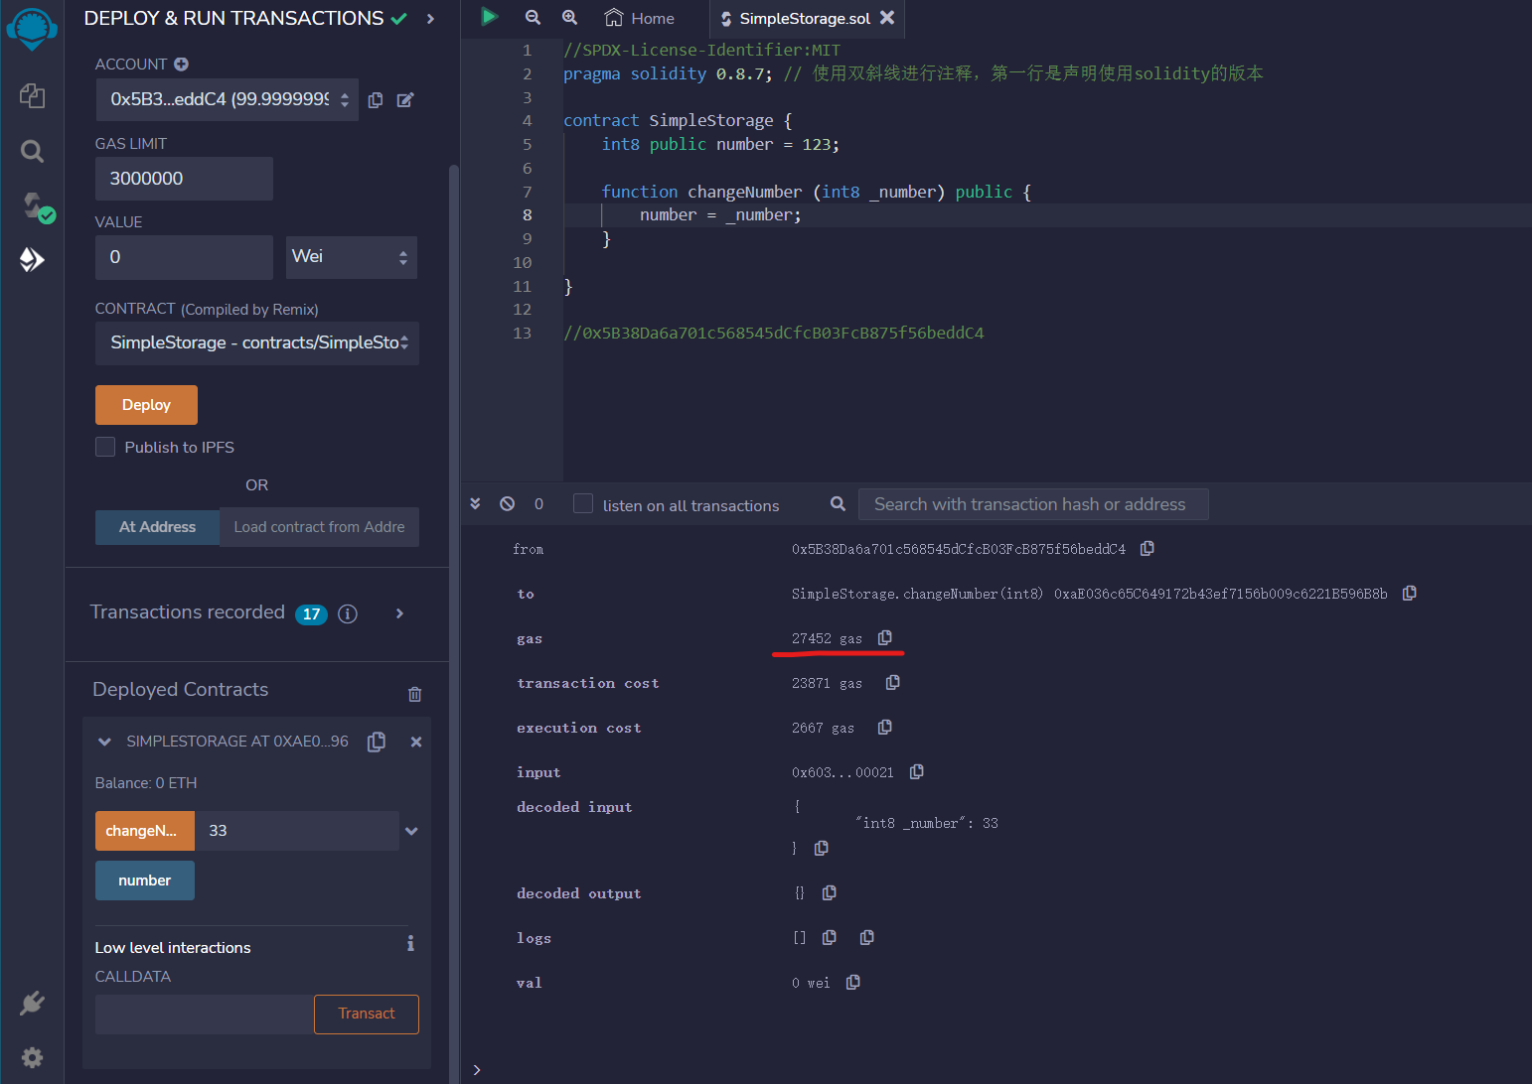This screenshot has width=1532, height=1084.
Task: Open the ACCOUNT address dropdown
Action: click(x=228, y=99)
